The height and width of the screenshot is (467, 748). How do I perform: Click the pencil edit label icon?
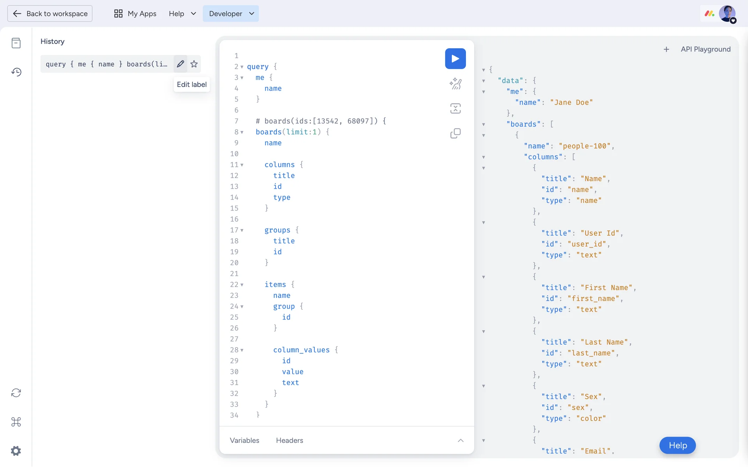(180, 64)
